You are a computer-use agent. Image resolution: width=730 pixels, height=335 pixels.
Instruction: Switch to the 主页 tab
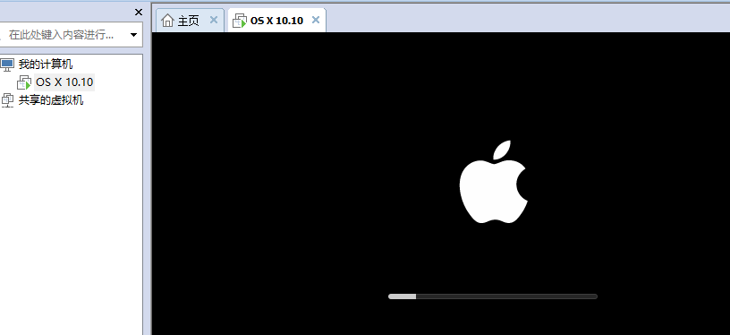[190, 21]
